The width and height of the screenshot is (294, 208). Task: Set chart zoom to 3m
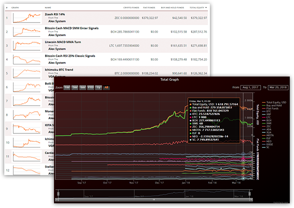click(x=75, y=87)
